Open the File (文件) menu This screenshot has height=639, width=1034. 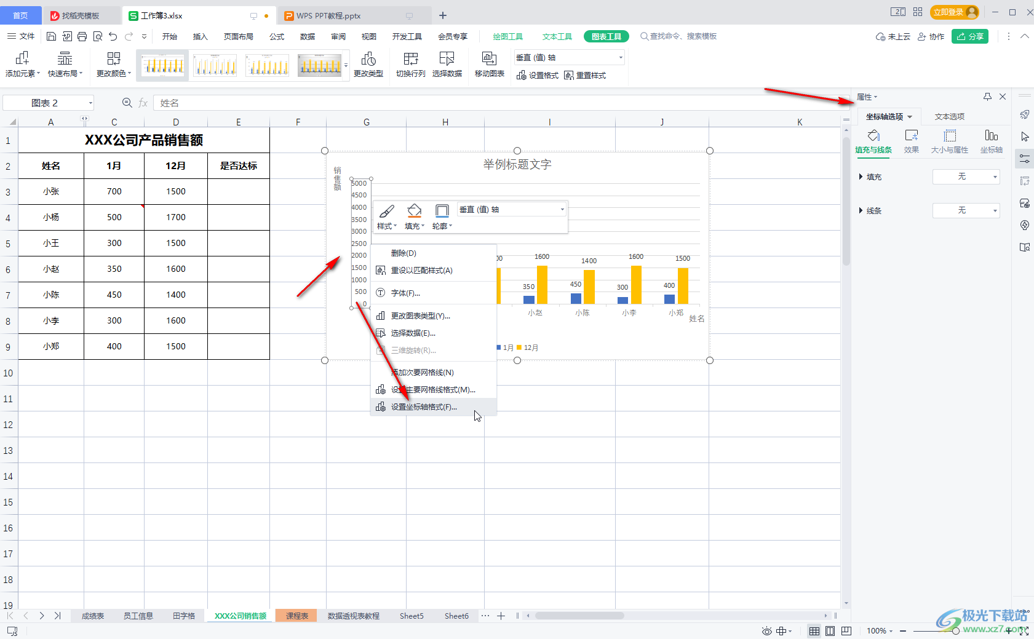(22, 36)
